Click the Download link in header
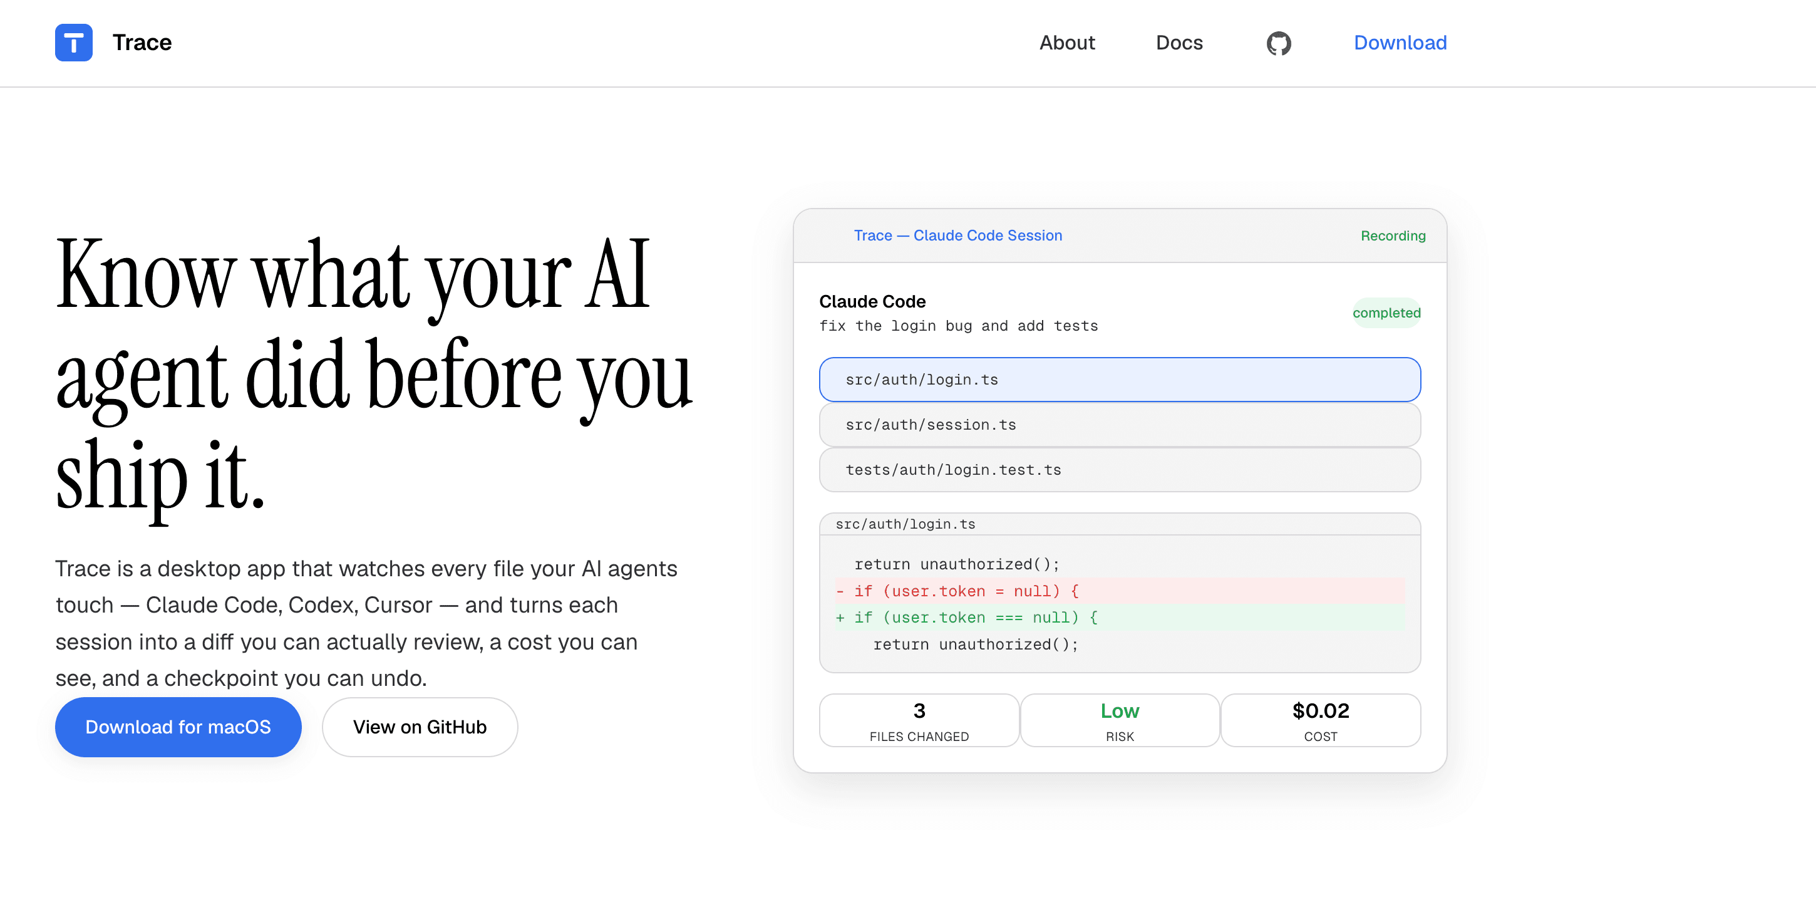This screenshot has height=922, width=1816. point(1400,43)
